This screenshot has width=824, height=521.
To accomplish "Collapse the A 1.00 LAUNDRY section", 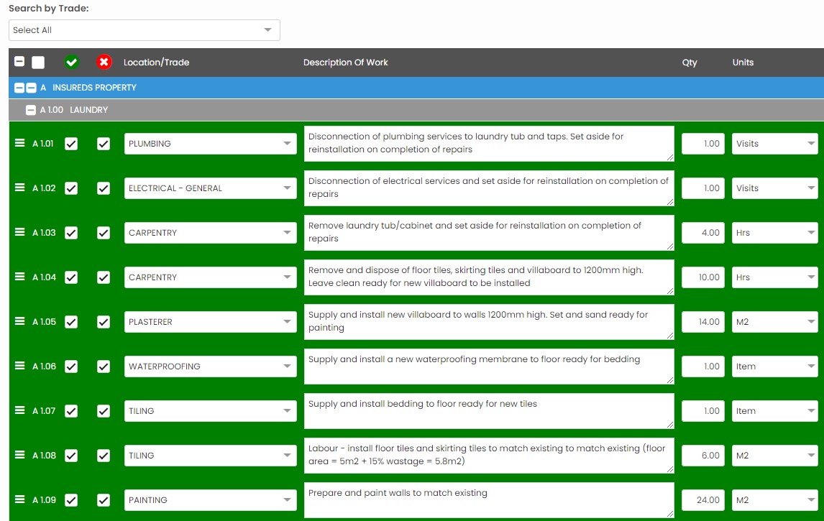I will [30, 111].
